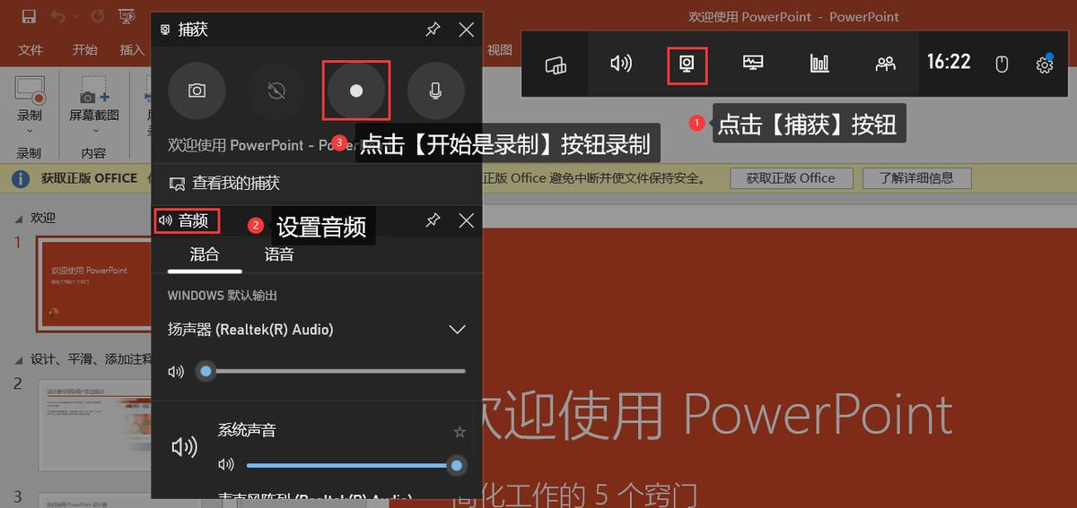The height and width of the screenshot is (508, 1077).
Task: Pin the 音频 audio widget
Action: (x=433, y=220)
